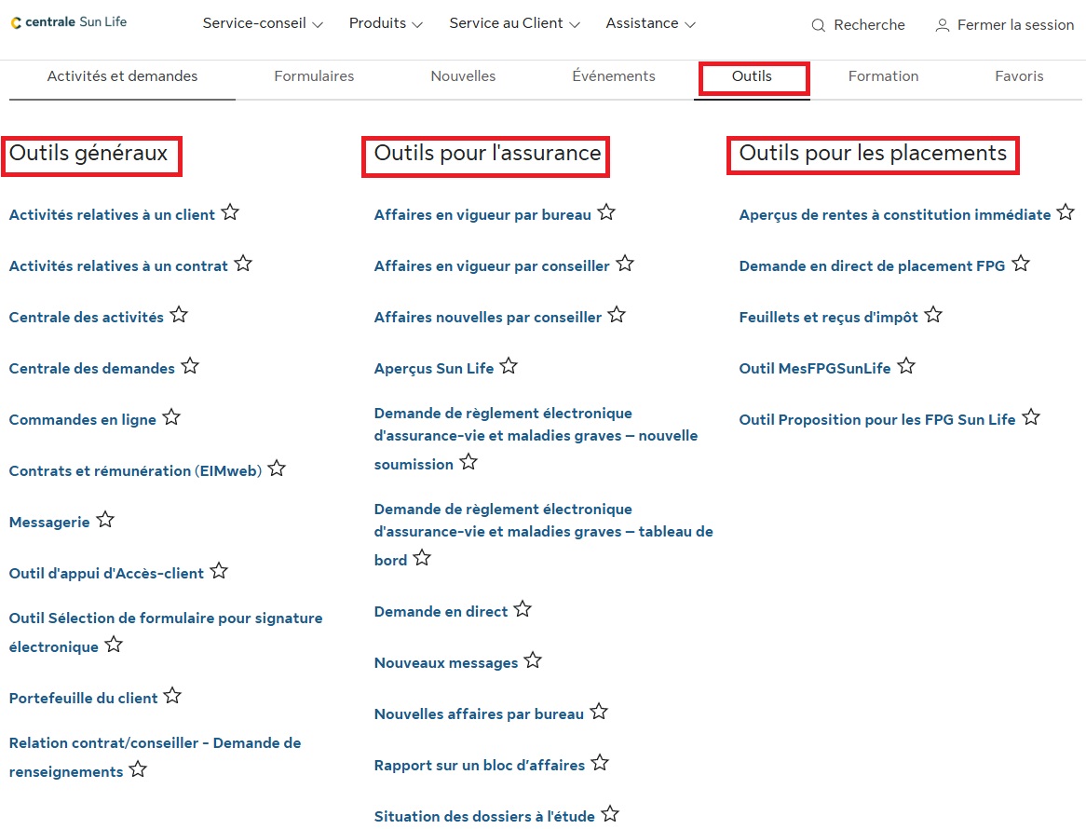This screenshot has width=1086, height=829.
Task: Open Affaires en vigueur par bureau
Action: click(x=482, y=215)
